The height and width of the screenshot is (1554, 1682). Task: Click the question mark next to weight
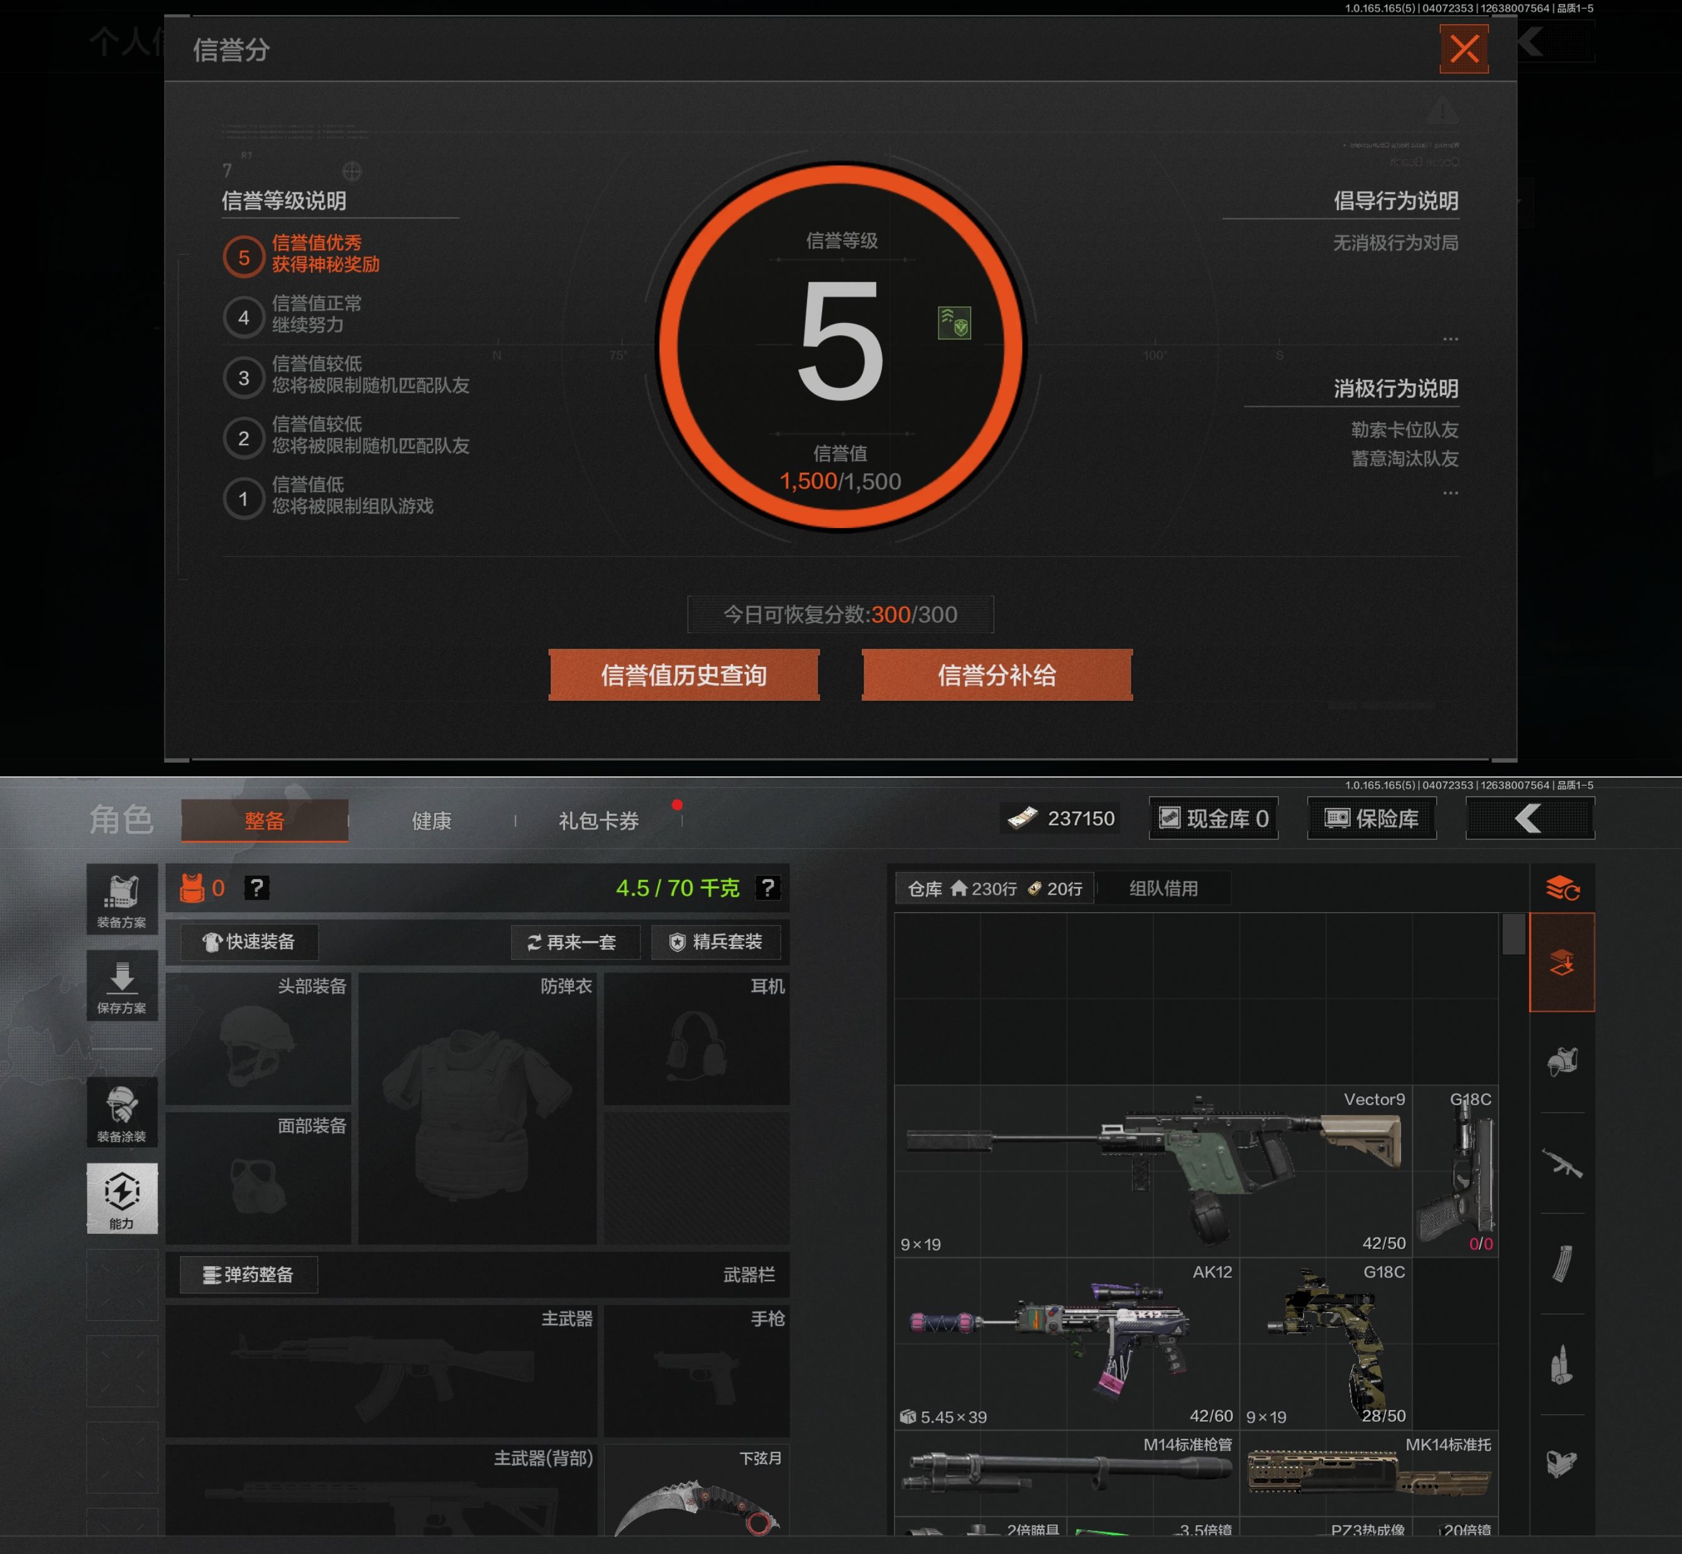(x=767, y=888)
